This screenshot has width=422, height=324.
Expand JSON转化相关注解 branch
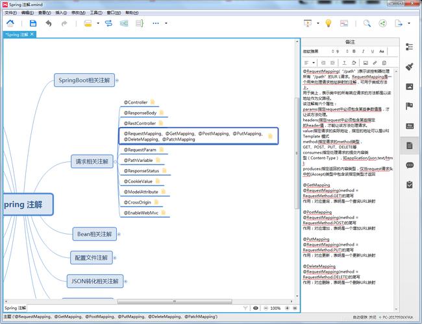pyautogui.click(x=126, y=281)
